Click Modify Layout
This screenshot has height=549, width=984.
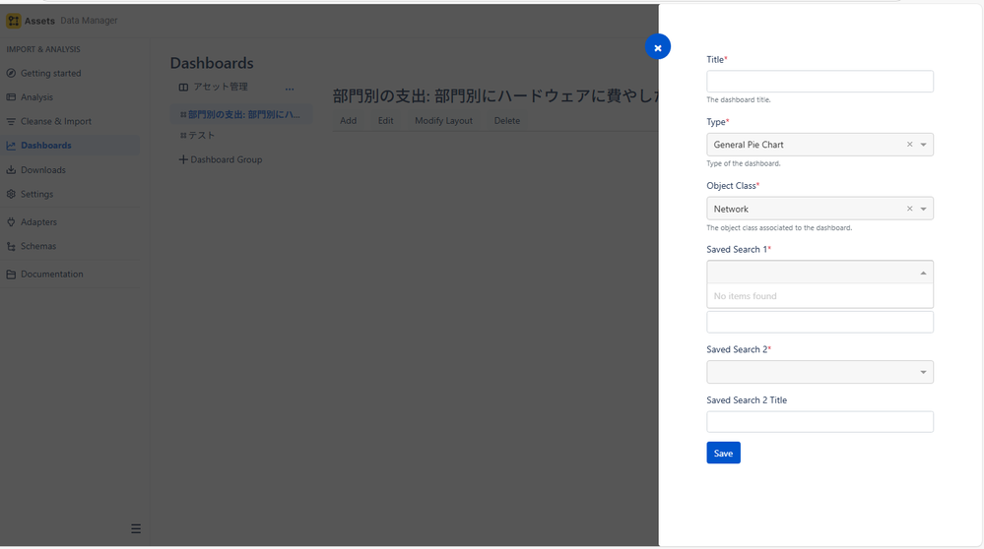tap(443, 121)
